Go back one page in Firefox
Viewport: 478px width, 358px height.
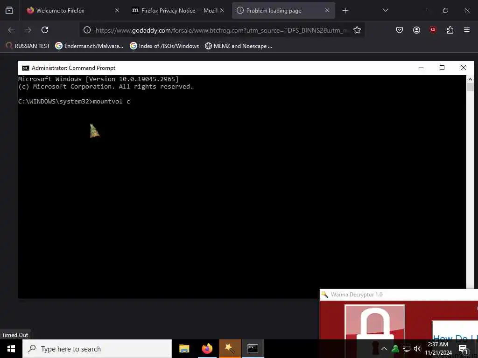point(11,30)
